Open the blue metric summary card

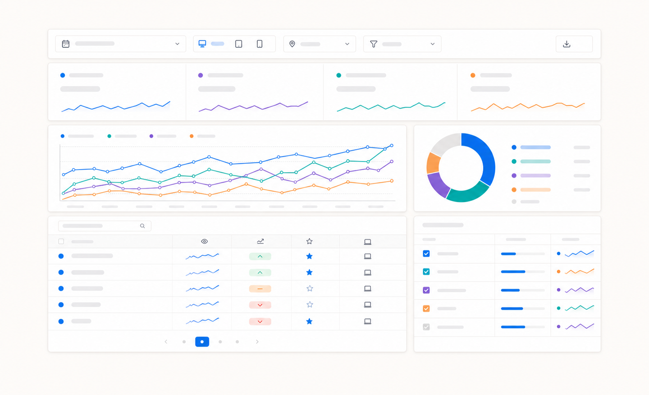(x=117, y=92)
